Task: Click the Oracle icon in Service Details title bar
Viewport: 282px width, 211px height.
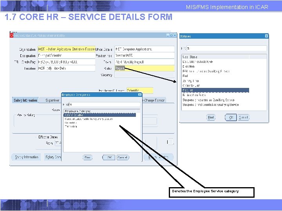Action: click(11, 36)
